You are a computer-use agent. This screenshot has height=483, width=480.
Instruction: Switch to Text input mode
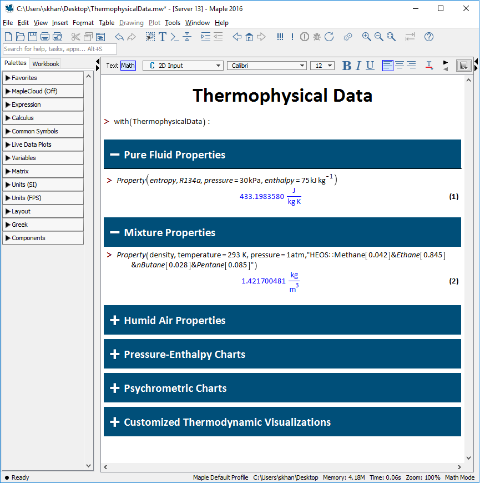tap(112, 66)
